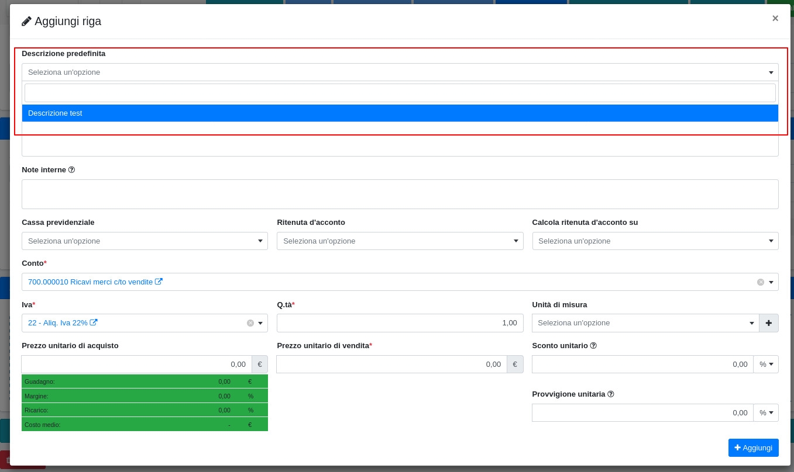
Task: Click the Note interne help icon
Action: [71, 170]
